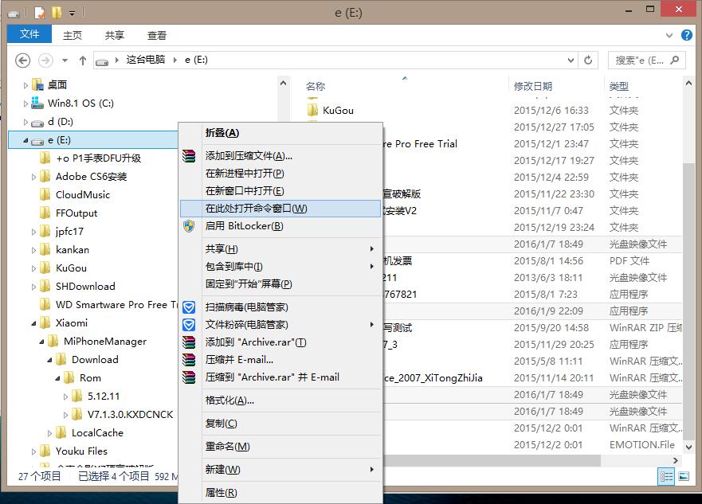Click the Help question mark icon

687,34
